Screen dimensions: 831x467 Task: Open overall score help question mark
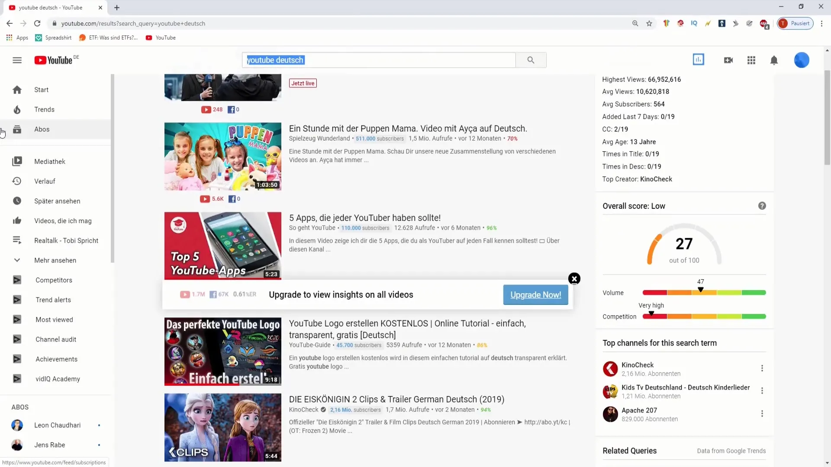point(762,206)
